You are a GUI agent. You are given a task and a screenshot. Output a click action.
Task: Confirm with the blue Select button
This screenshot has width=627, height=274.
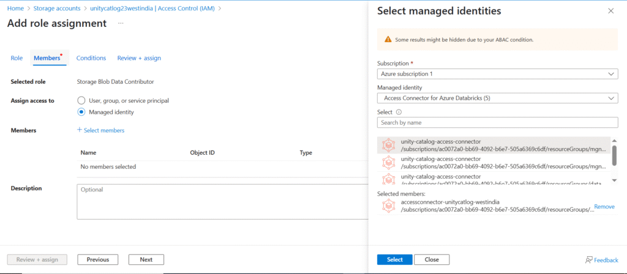coord(395,259)
